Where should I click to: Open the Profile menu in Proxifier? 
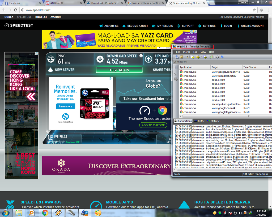(x=186, y=52)
